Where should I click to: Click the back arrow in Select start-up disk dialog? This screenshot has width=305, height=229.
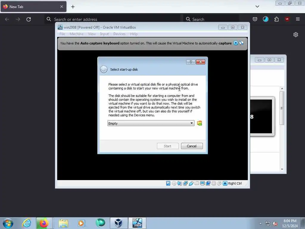104,69
